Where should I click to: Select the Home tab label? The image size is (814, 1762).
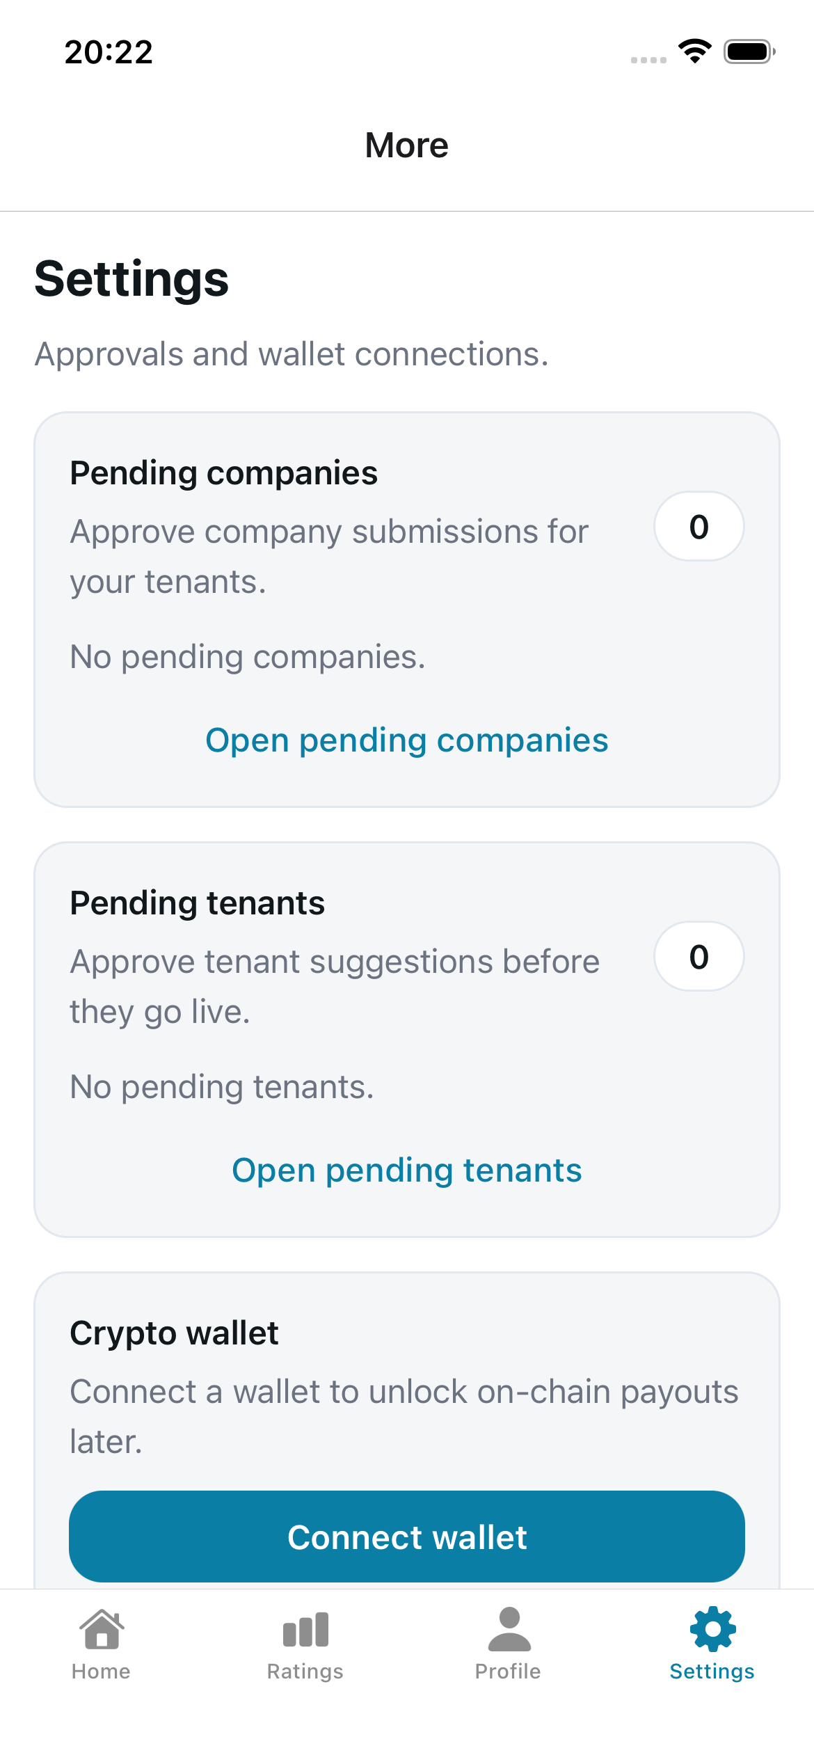coord(101,1672)
